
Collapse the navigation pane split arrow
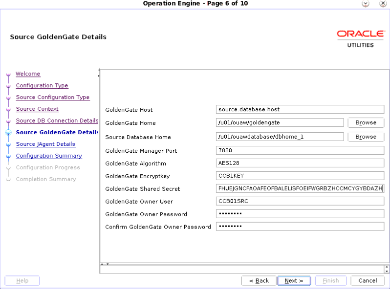pos(99,70)
